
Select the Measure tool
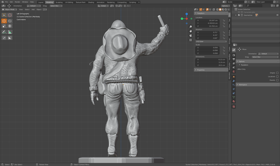point(10,32)
